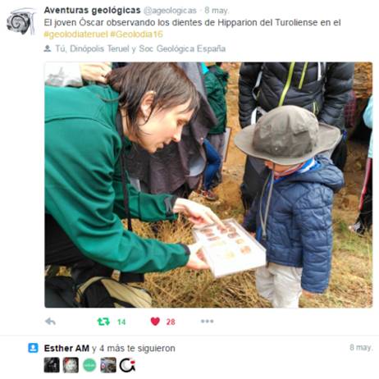Open the black circular G follower avatar
Screen dimensions: 379x379
[127, 365]
